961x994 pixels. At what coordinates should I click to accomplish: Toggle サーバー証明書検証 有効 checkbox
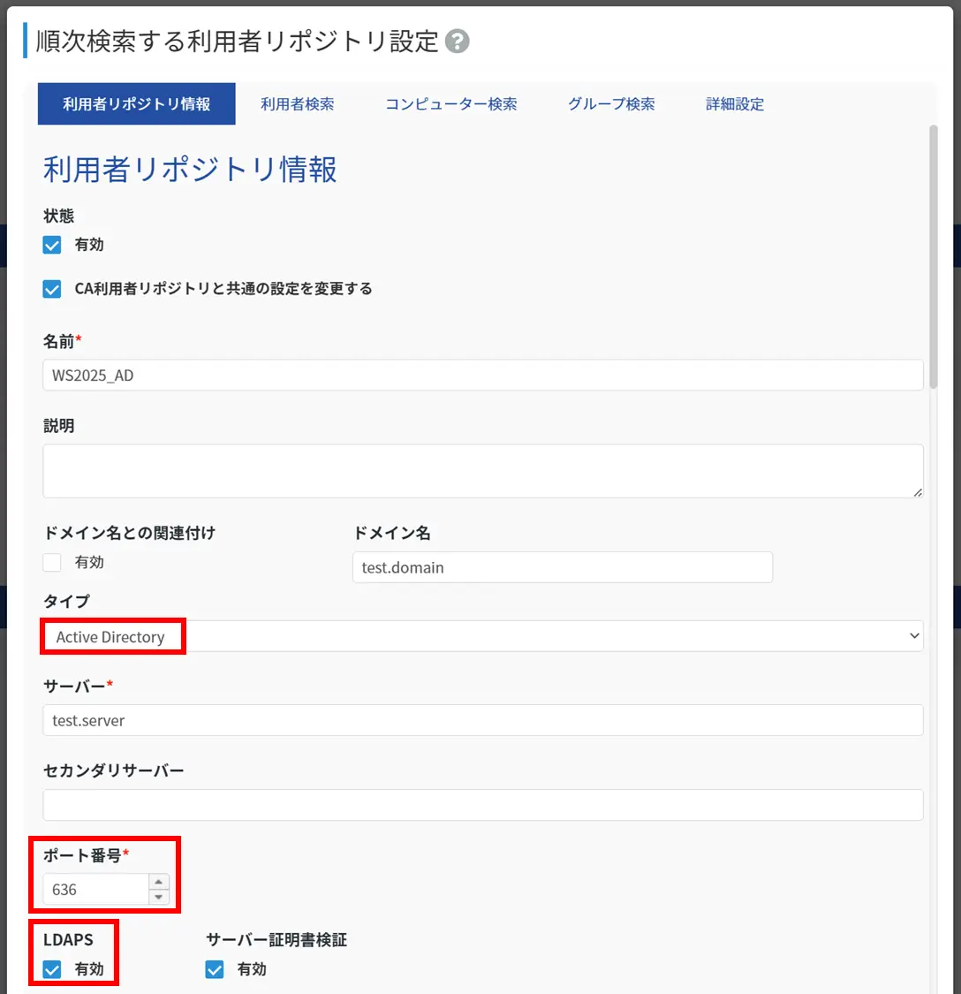(x=215, y=969)
